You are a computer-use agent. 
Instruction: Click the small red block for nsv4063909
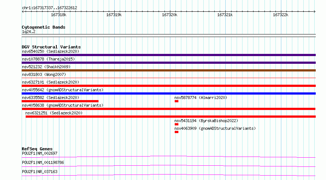[177, 132]
